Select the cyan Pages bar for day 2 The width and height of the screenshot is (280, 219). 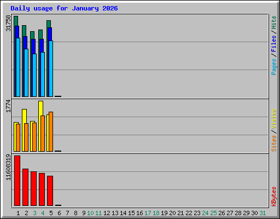(26, 73)
